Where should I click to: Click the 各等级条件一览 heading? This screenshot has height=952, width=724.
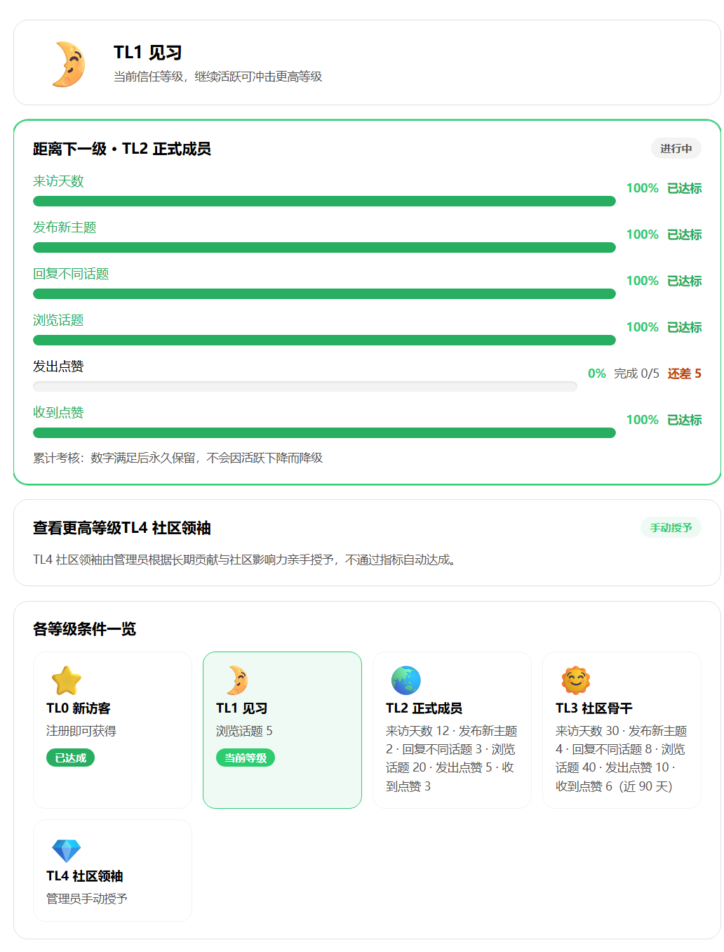point(84,629)
